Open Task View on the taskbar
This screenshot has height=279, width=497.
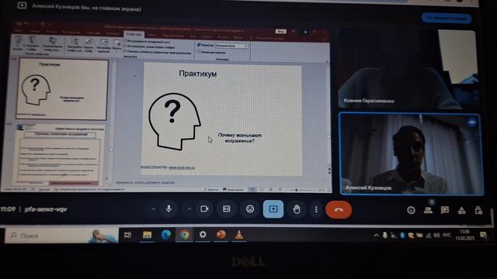127,235
